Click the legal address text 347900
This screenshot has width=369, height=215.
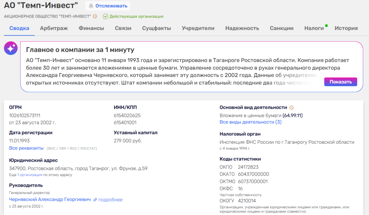pyautogui.click(x=78, y=168)
